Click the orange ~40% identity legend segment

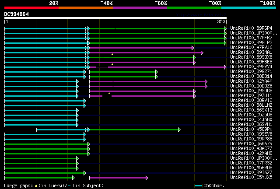point(86,8)
